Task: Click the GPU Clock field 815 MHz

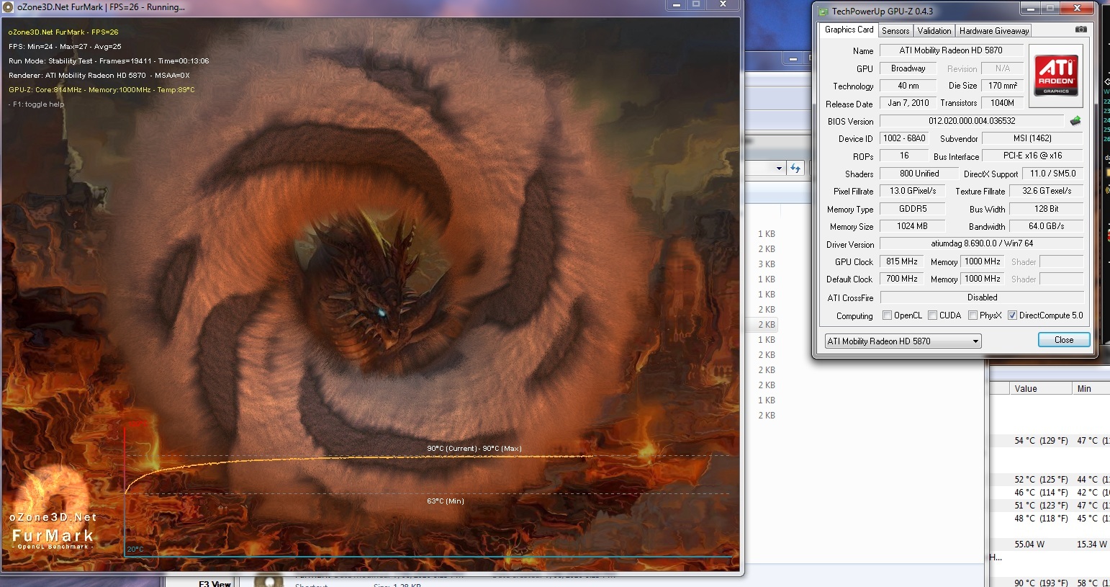Action: pos(901,261)
